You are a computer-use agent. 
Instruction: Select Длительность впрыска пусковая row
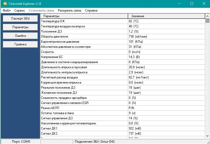pyautogui.click(x=123, y=67)
